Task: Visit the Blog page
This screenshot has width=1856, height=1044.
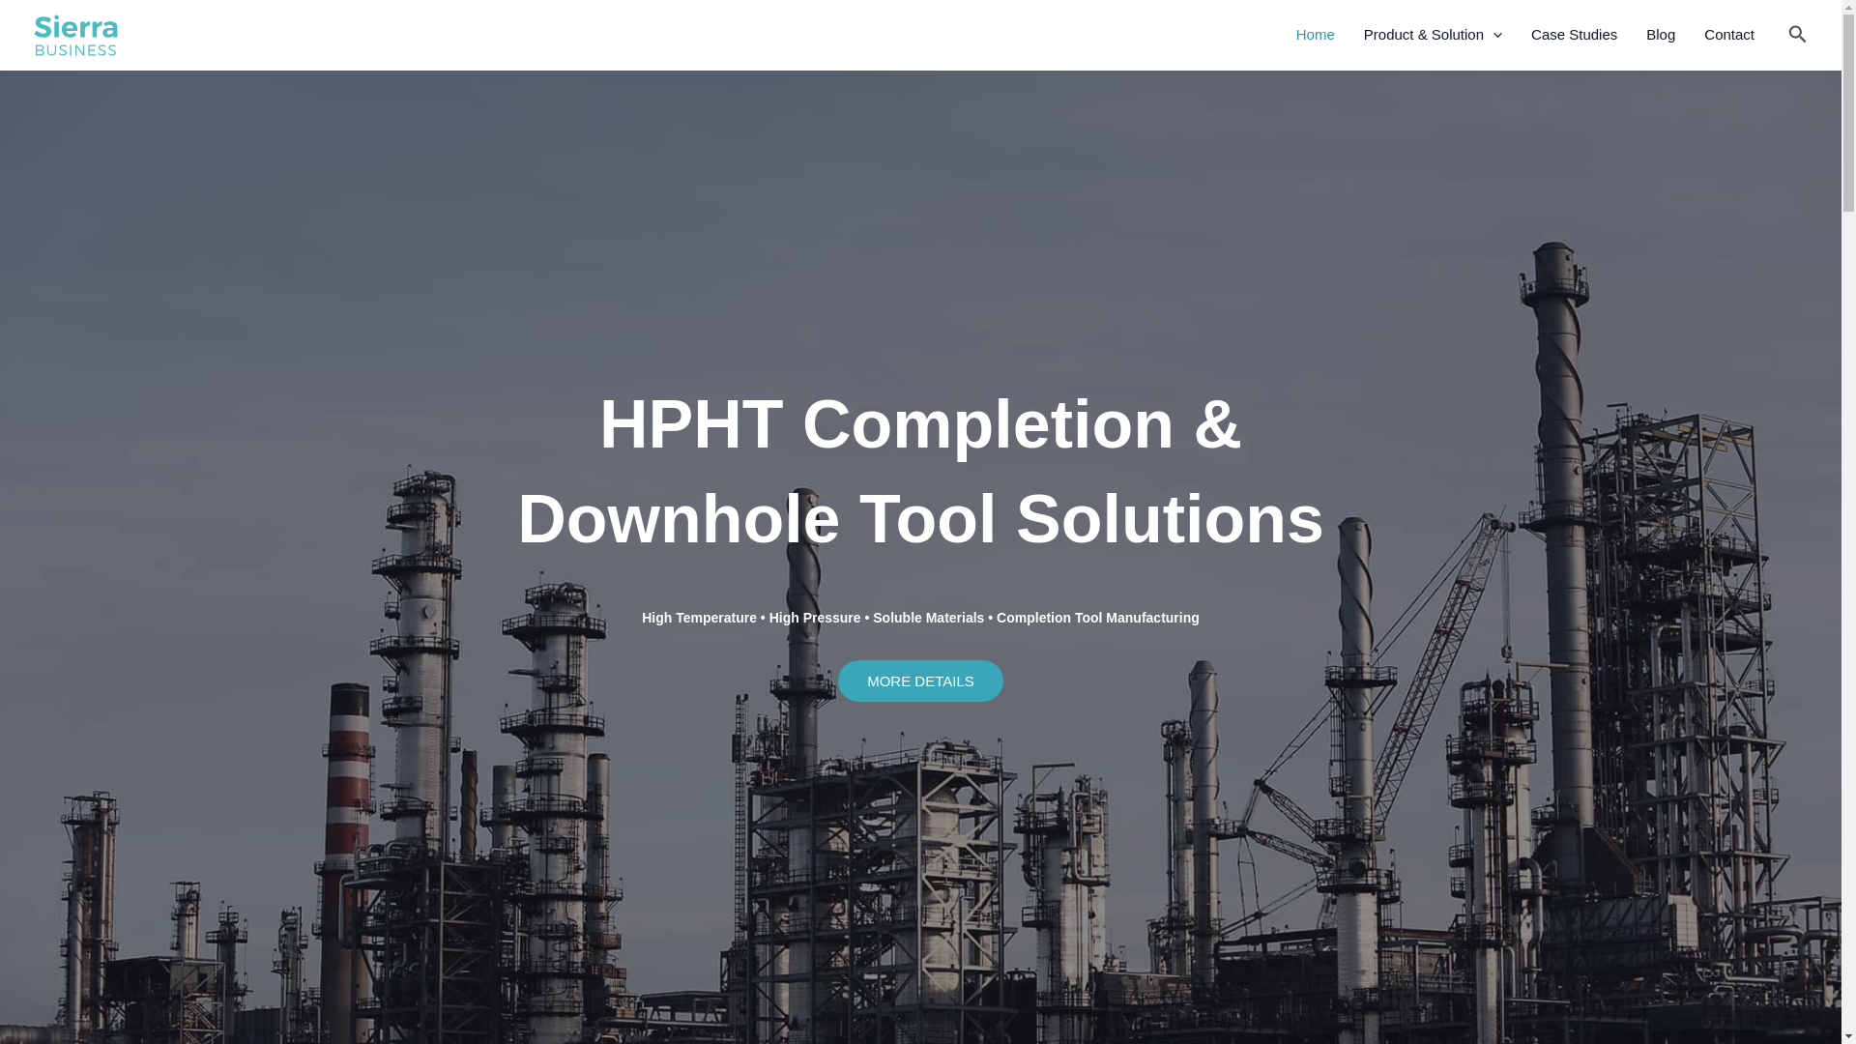Action: pyautogui.click(x=1661, y=35)
